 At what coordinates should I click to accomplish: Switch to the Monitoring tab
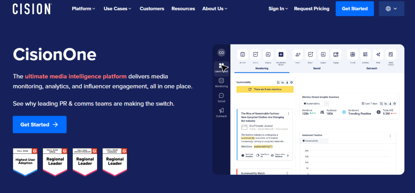[x=261, y=68]
